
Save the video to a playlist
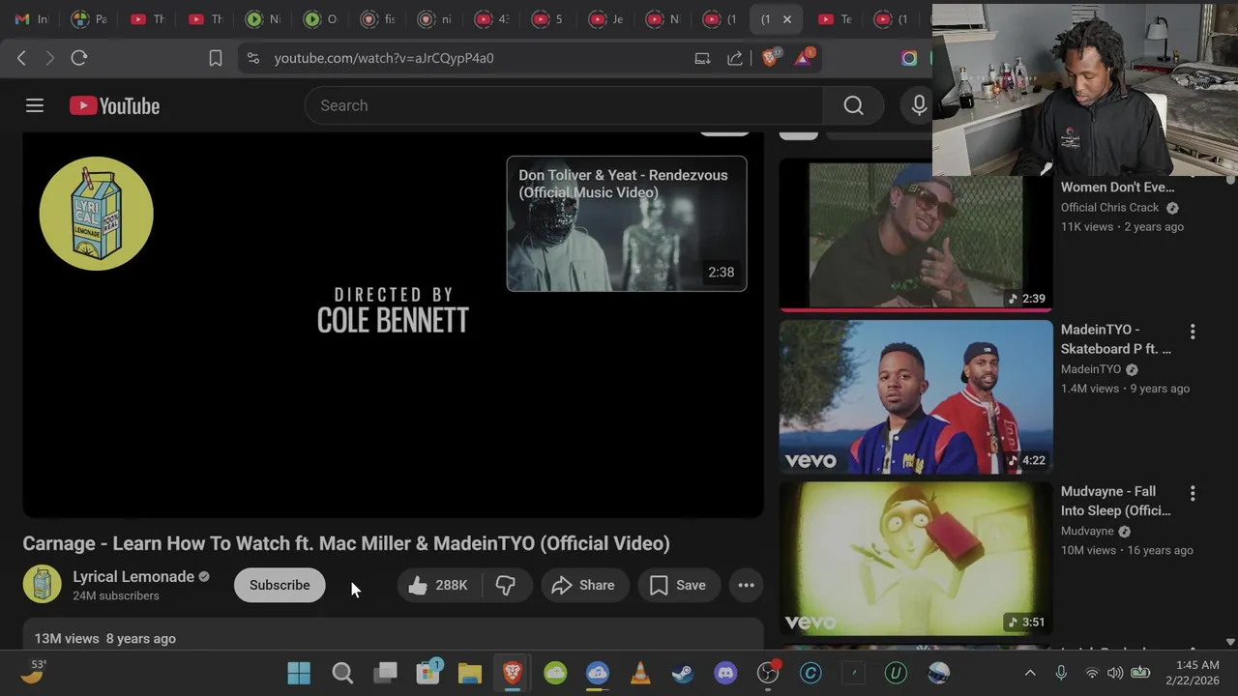pos(677,585)
